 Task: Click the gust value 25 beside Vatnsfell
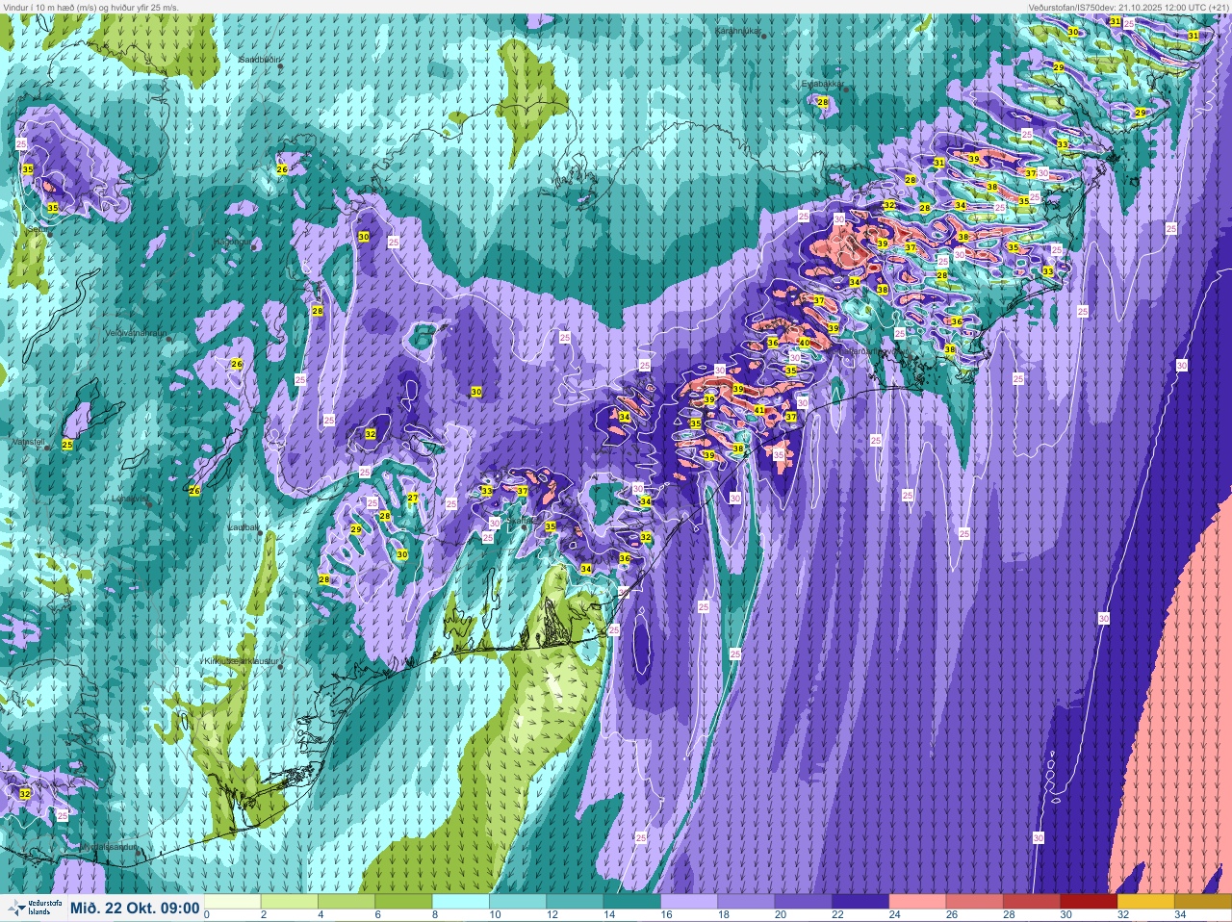67,445
